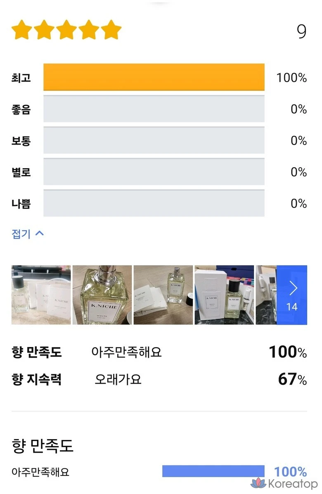Click the 별로 rating bar
Screen dimensions: 322x494
(x=154, y=172)
